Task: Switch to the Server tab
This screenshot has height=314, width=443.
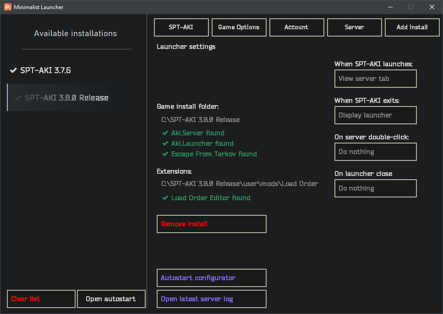Action: click(354, 27)
